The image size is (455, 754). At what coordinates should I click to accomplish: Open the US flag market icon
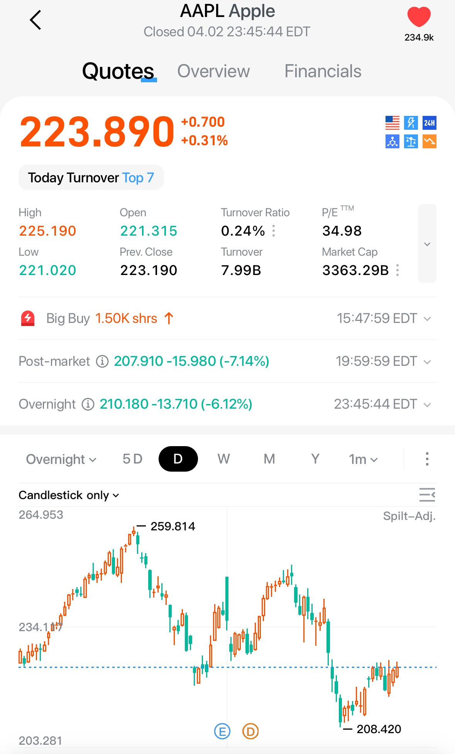pos(392,123)
